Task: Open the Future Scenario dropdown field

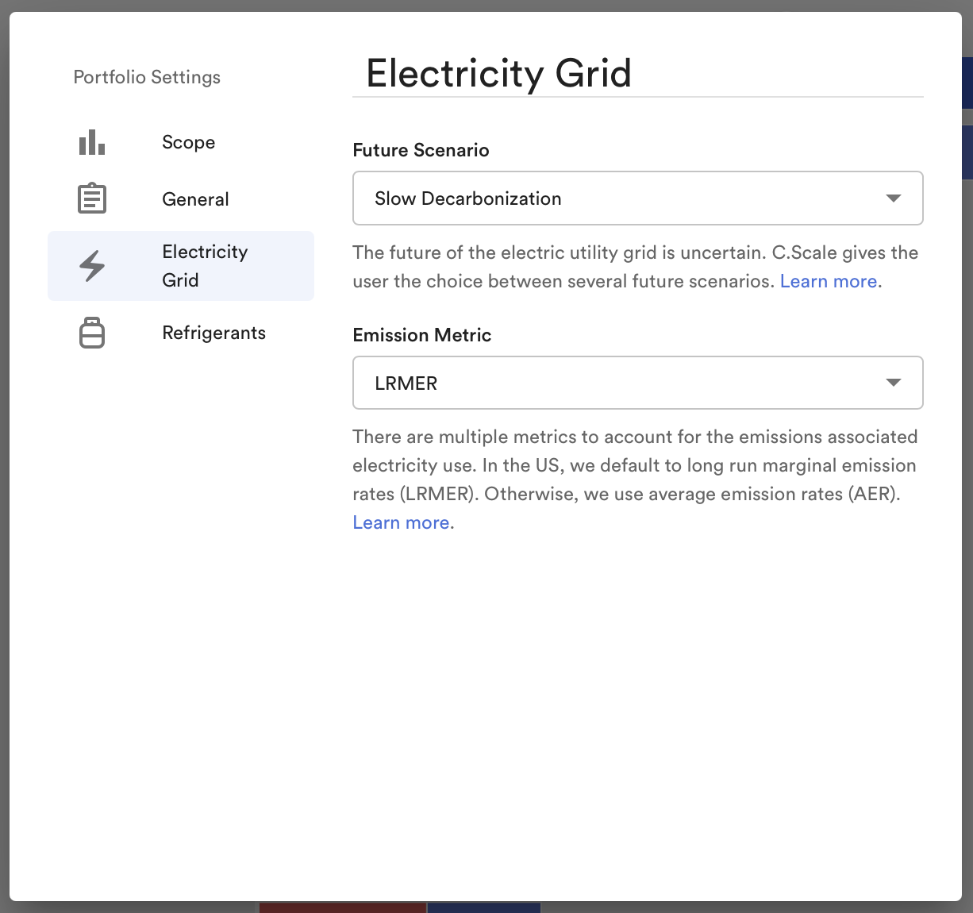Action: pos(637,198)
